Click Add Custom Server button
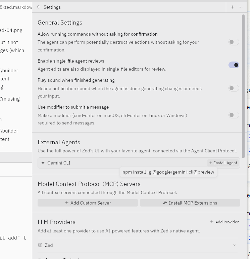250x259 pixels. (88, 203)
